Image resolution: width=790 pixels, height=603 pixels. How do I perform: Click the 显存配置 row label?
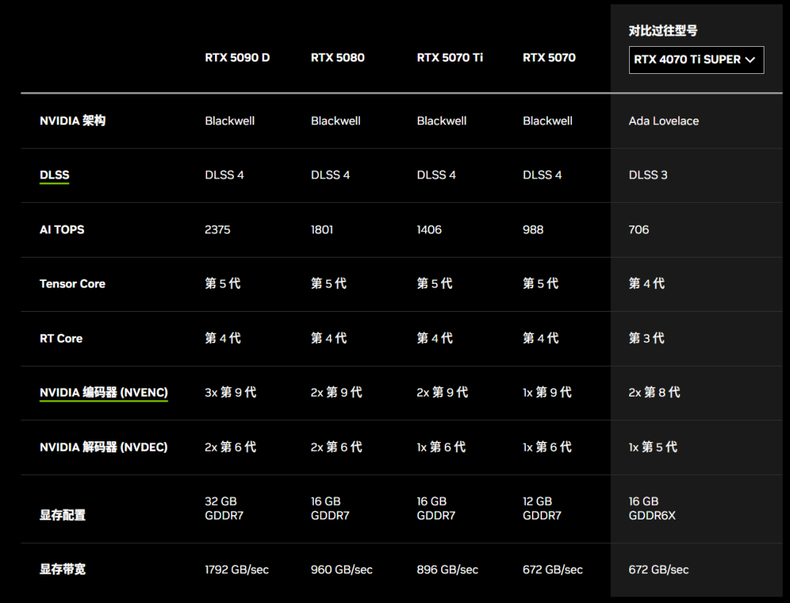tap(62, 514)
